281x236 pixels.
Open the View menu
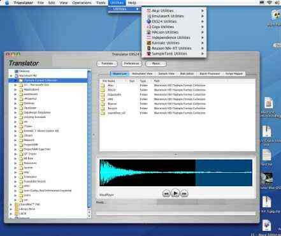(63, 3)
